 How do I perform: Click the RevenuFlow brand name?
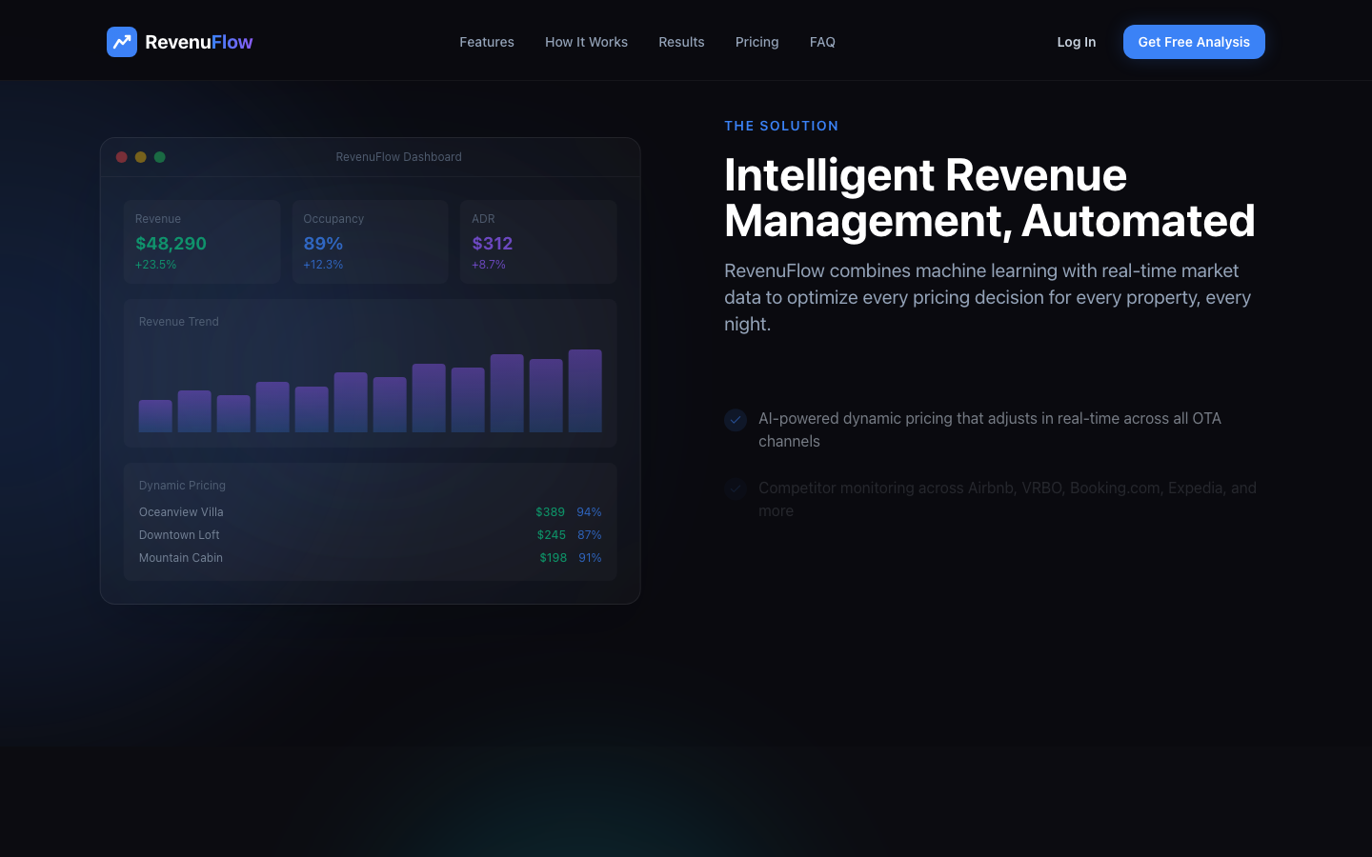tap(199, 42)
